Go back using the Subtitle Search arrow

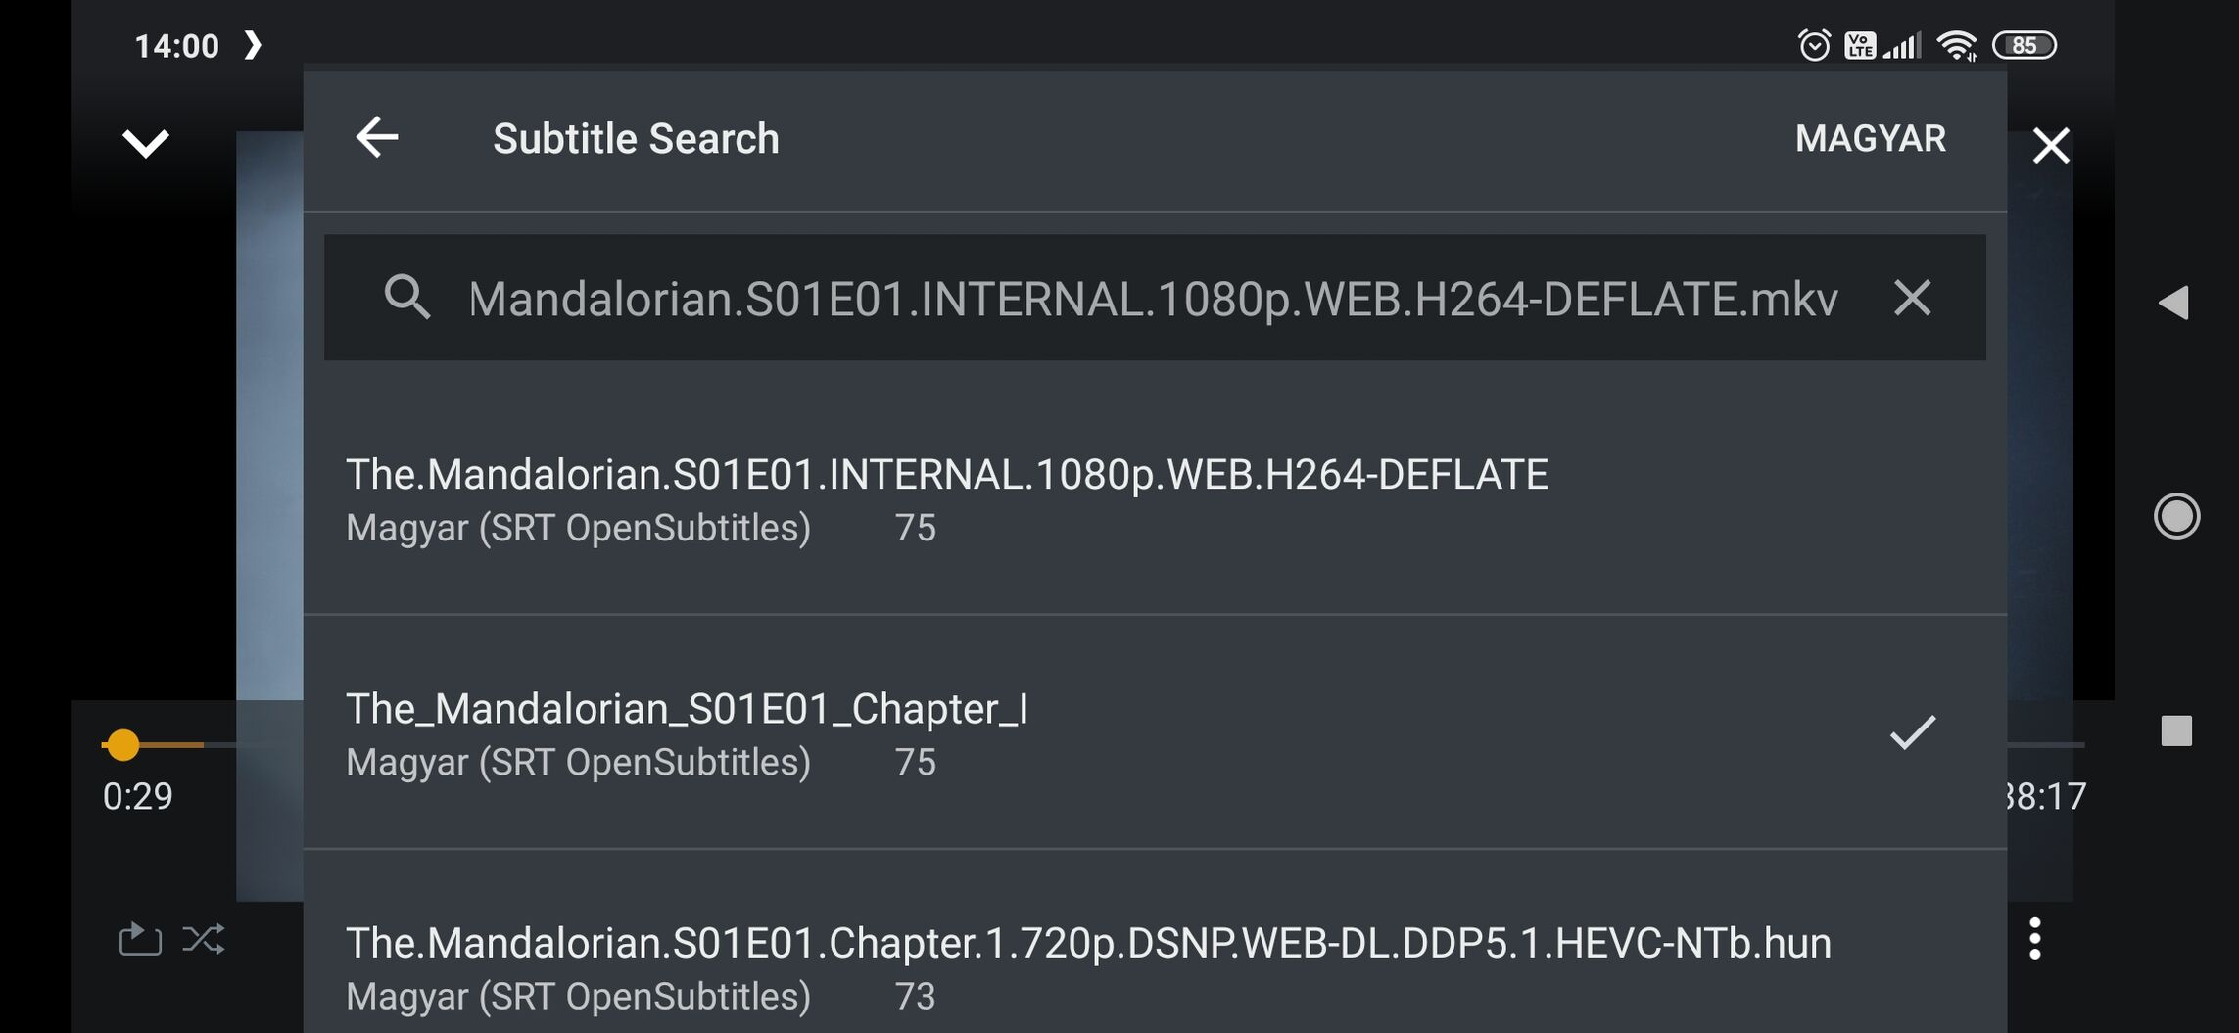pyautogui.click(x=377, y=137)
